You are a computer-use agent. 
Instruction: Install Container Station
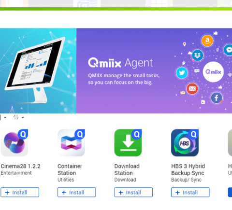pyautogui.click(x=77, y=192)
